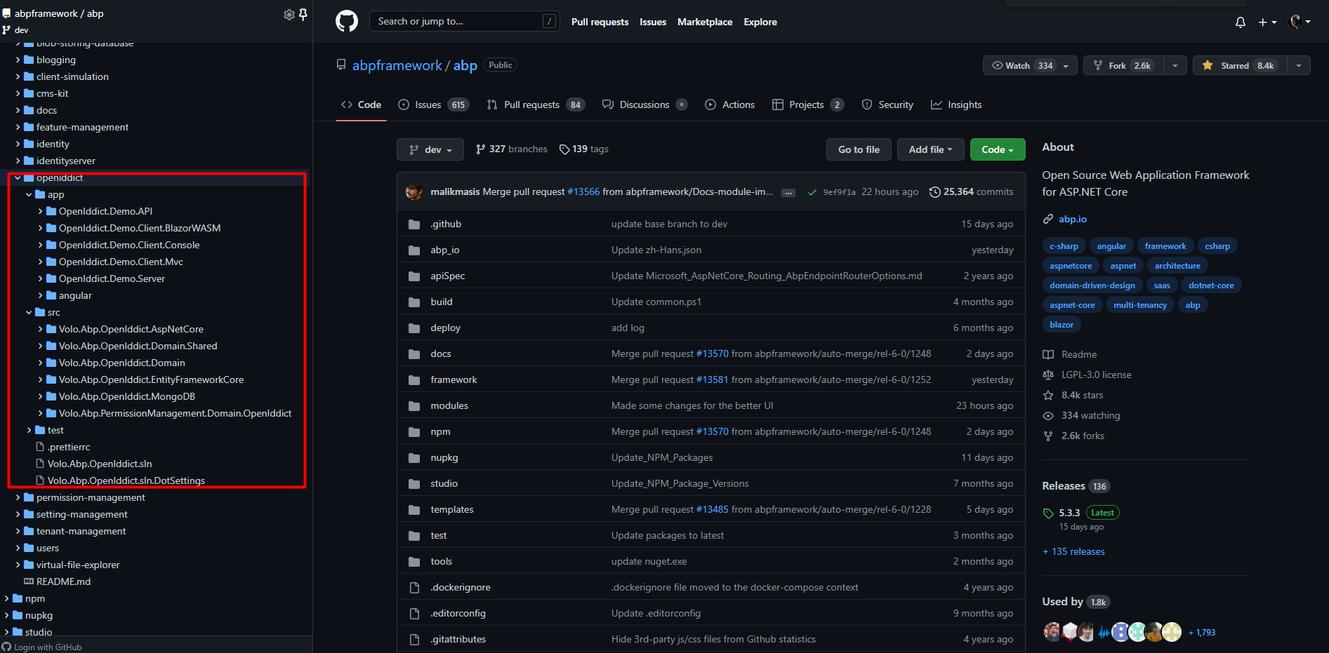Image resolution: width=1329 pixels, height=653 pixels.
Task: Open Volo.Abp.OpenIddict.sln file in tree
Action: click(x=100, y=464)
